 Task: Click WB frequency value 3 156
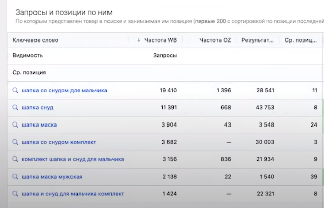point(170,159)
